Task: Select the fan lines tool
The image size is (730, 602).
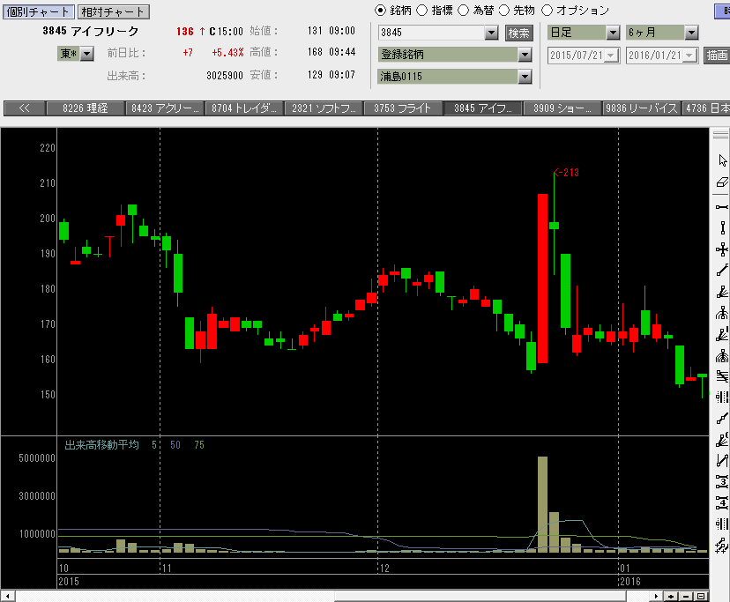Action: [x=722, y=292]
